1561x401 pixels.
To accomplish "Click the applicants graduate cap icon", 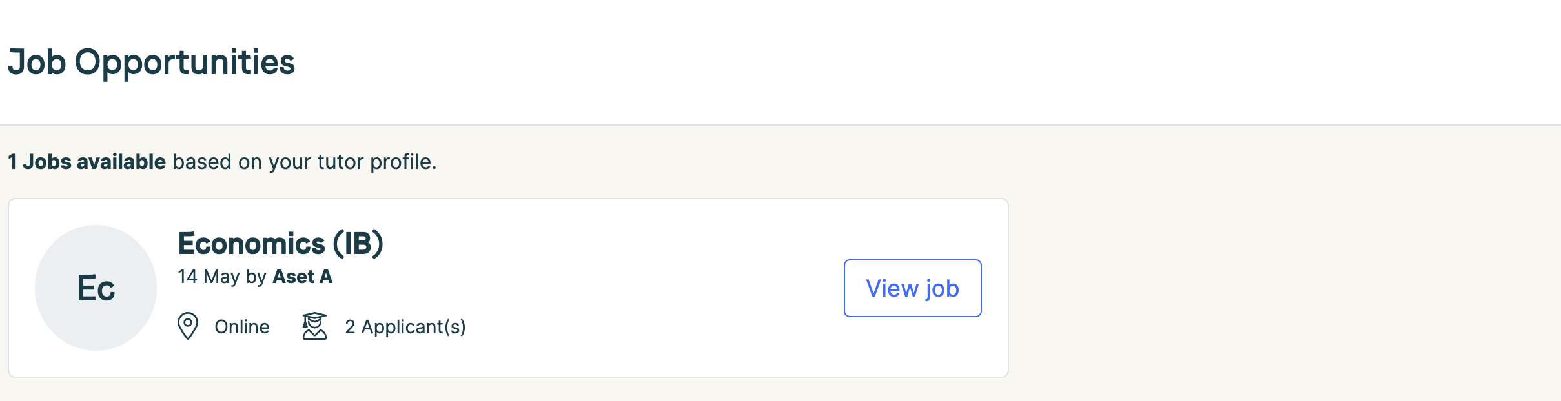I will click(x=314, y=326).
